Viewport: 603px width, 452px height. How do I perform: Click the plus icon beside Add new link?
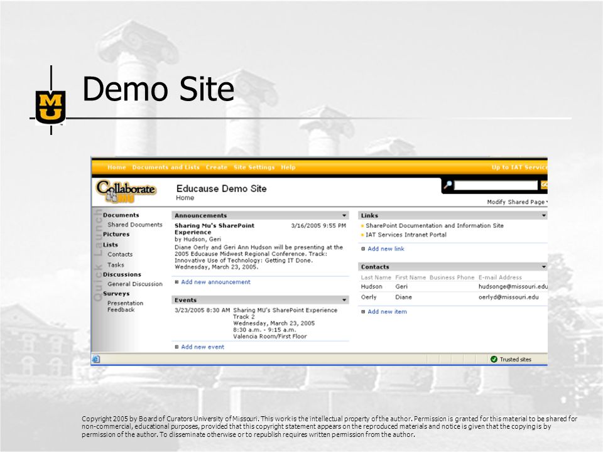pyautogui.click(x=363, y=249)
